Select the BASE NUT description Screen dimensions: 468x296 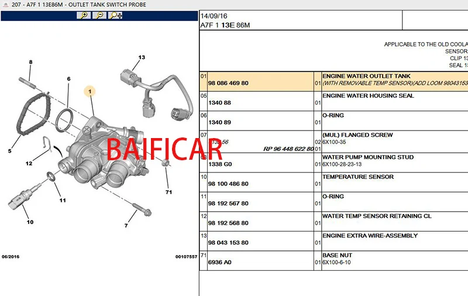(x=338, y=256)
